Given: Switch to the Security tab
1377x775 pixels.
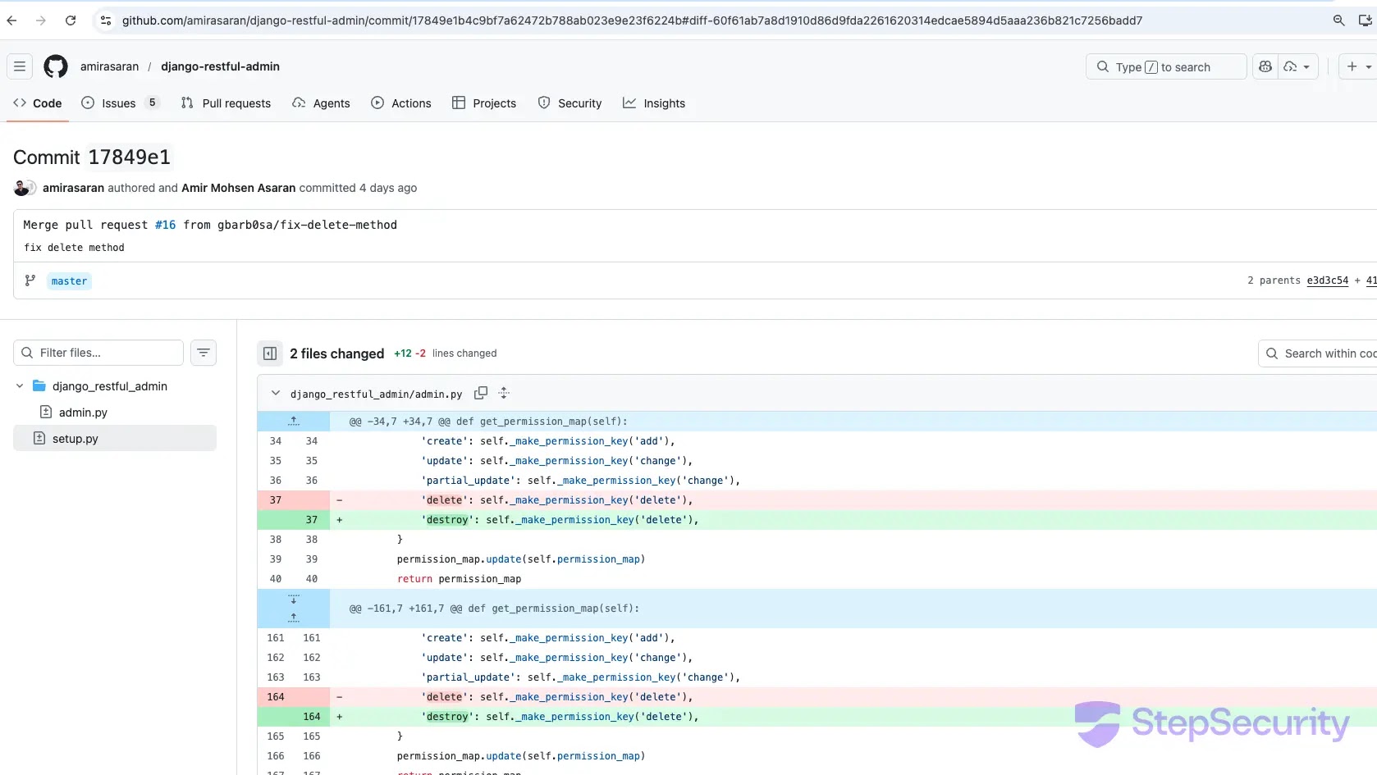Looking at the screenshot, I should tap(570, 103).
